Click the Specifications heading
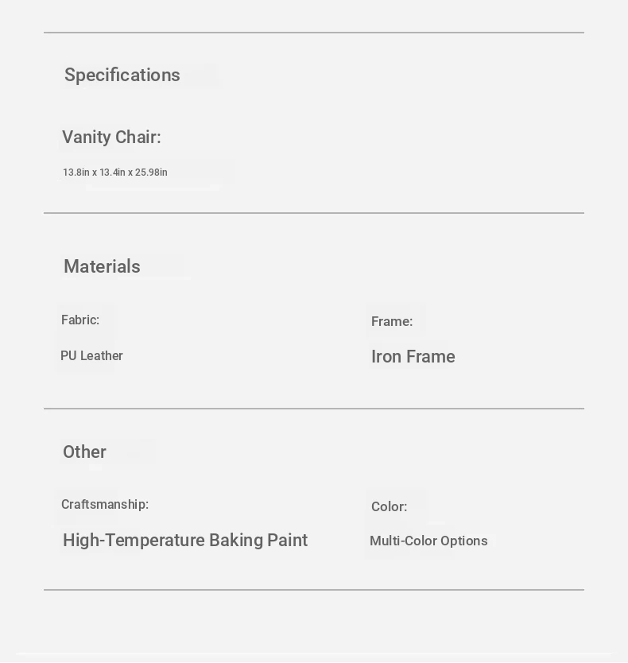 [x=122, y=76]
